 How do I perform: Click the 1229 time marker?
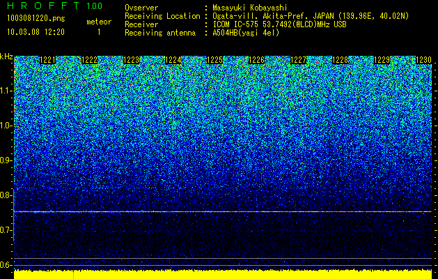[x=382, y=60]
